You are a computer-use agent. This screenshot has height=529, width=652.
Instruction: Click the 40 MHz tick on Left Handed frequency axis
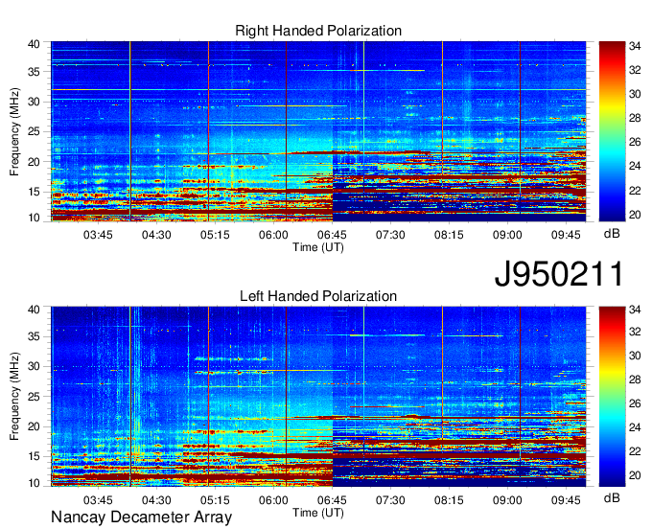(x=34, y=310)
